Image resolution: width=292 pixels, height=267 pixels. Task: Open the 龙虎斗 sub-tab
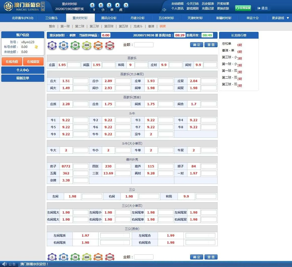click(x=138, y=26)
